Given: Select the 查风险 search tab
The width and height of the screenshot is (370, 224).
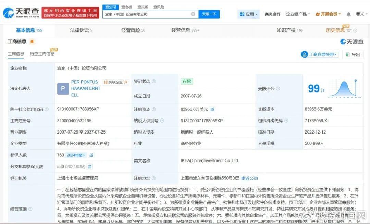Looking at the screenshot, I should pyautogui.click(x=159, y=7).
